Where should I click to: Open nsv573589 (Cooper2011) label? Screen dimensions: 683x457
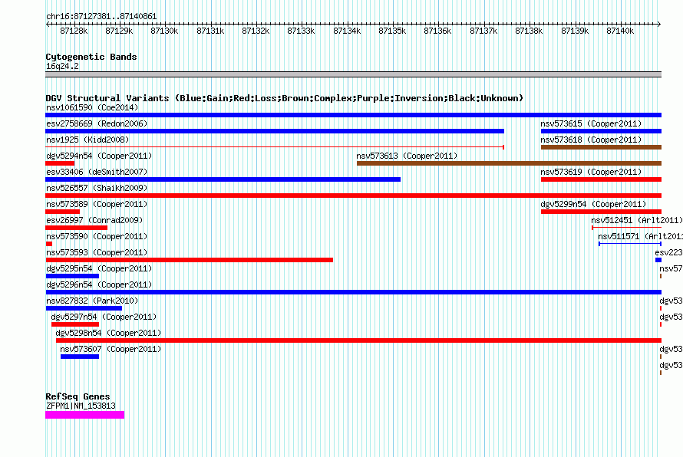point(97,204)
